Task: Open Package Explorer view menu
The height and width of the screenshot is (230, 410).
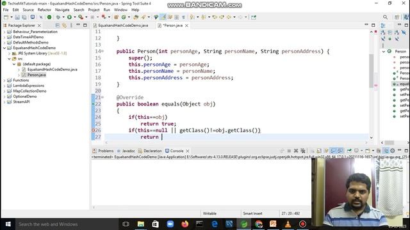Action: (x=71, y=26)
